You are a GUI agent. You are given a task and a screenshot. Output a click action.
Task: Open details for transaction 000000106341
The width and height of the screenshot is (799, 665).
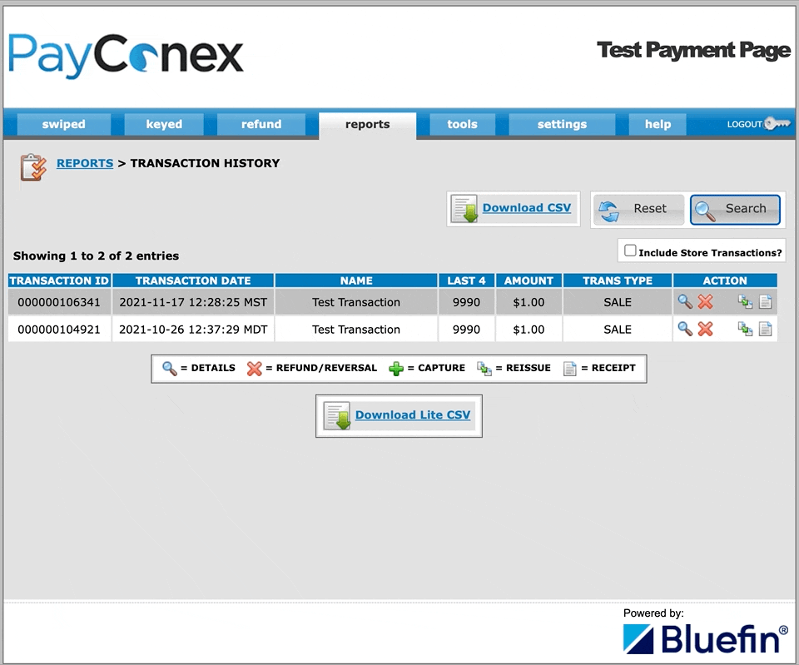(685, 302)
